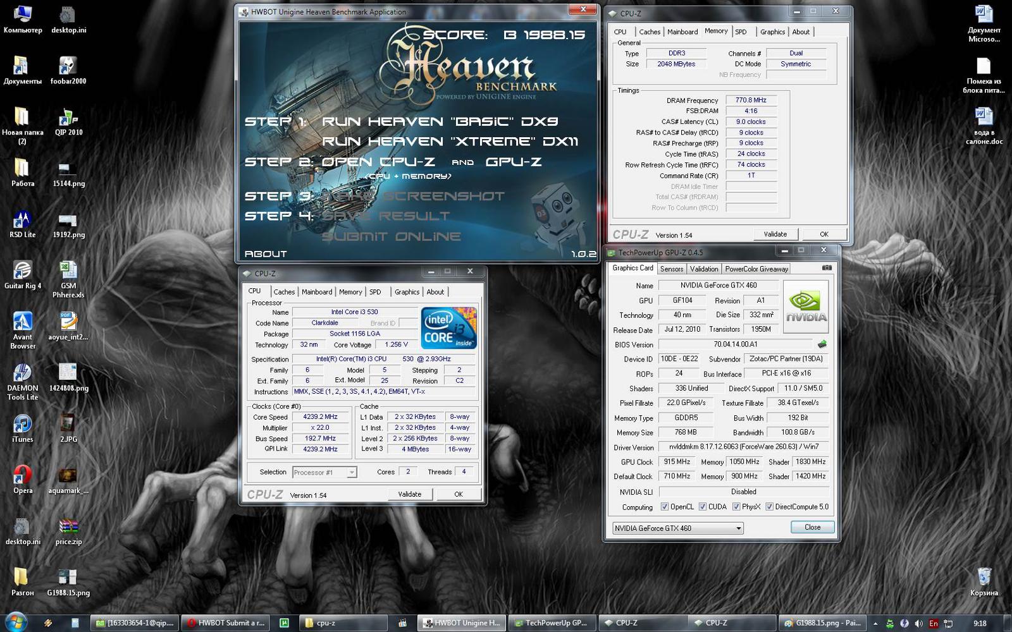
Task: Click the BIOS Version field in GPU-Z
Action: (x=737, y=344)
